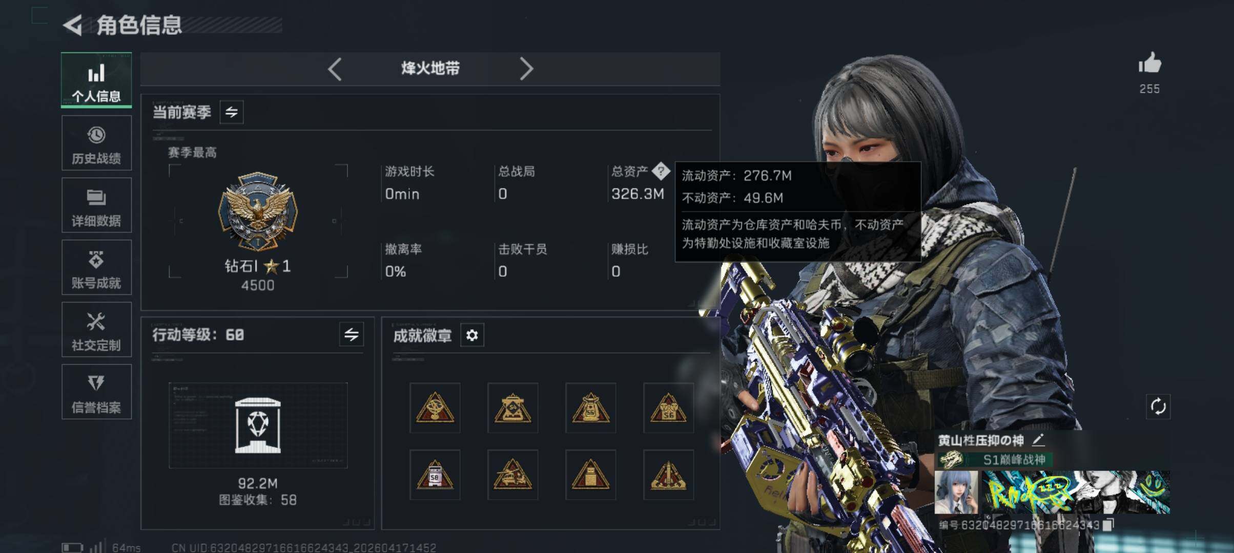Open 社交定制 section

point(96,329)
